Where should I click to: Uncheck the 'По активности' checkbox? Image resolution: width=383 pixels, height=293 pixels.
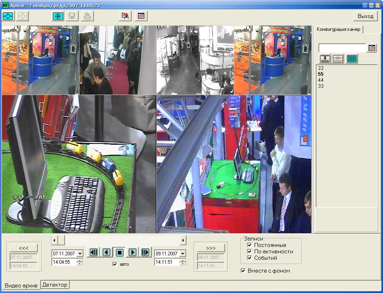point(249,251)
